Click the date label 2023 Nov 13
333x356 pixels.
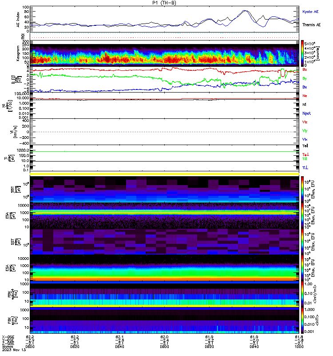point(14,350)
